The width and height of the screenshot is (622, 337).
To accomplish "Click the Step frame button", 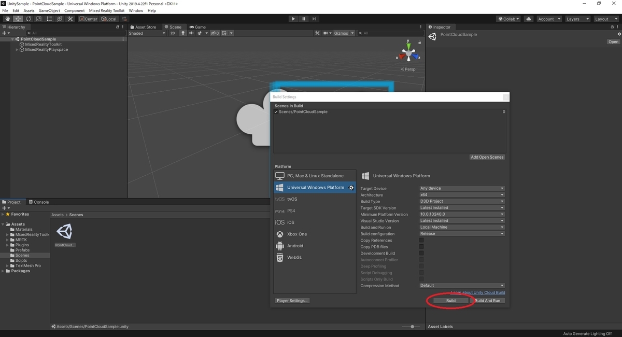I will 314,19.
